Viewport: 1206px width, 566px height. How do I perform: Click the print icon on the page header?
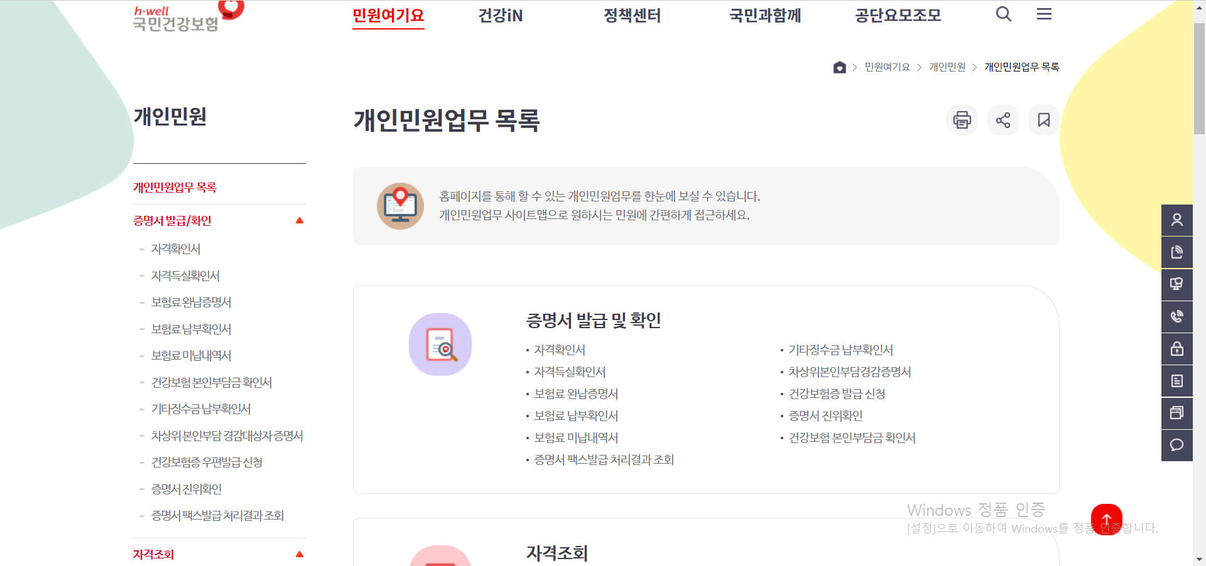click(x=962, y=120)
